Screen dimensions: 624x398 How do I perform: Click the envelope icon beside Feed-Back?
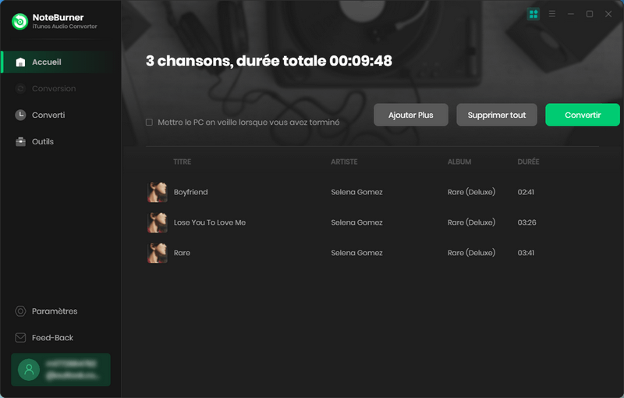tap(20, 337)
